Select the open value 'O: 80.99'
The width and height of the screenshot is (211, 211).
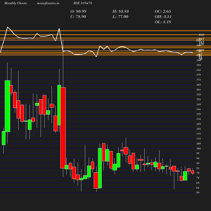(78, 11)
